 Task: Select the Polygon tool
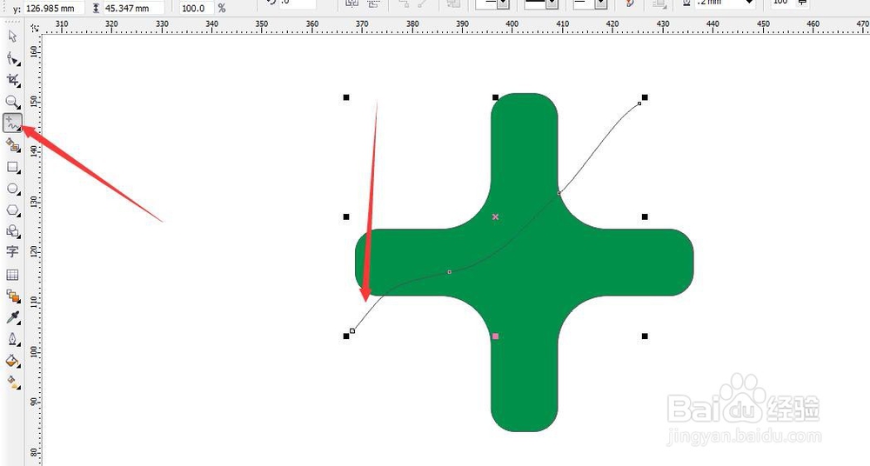[12, 210]
